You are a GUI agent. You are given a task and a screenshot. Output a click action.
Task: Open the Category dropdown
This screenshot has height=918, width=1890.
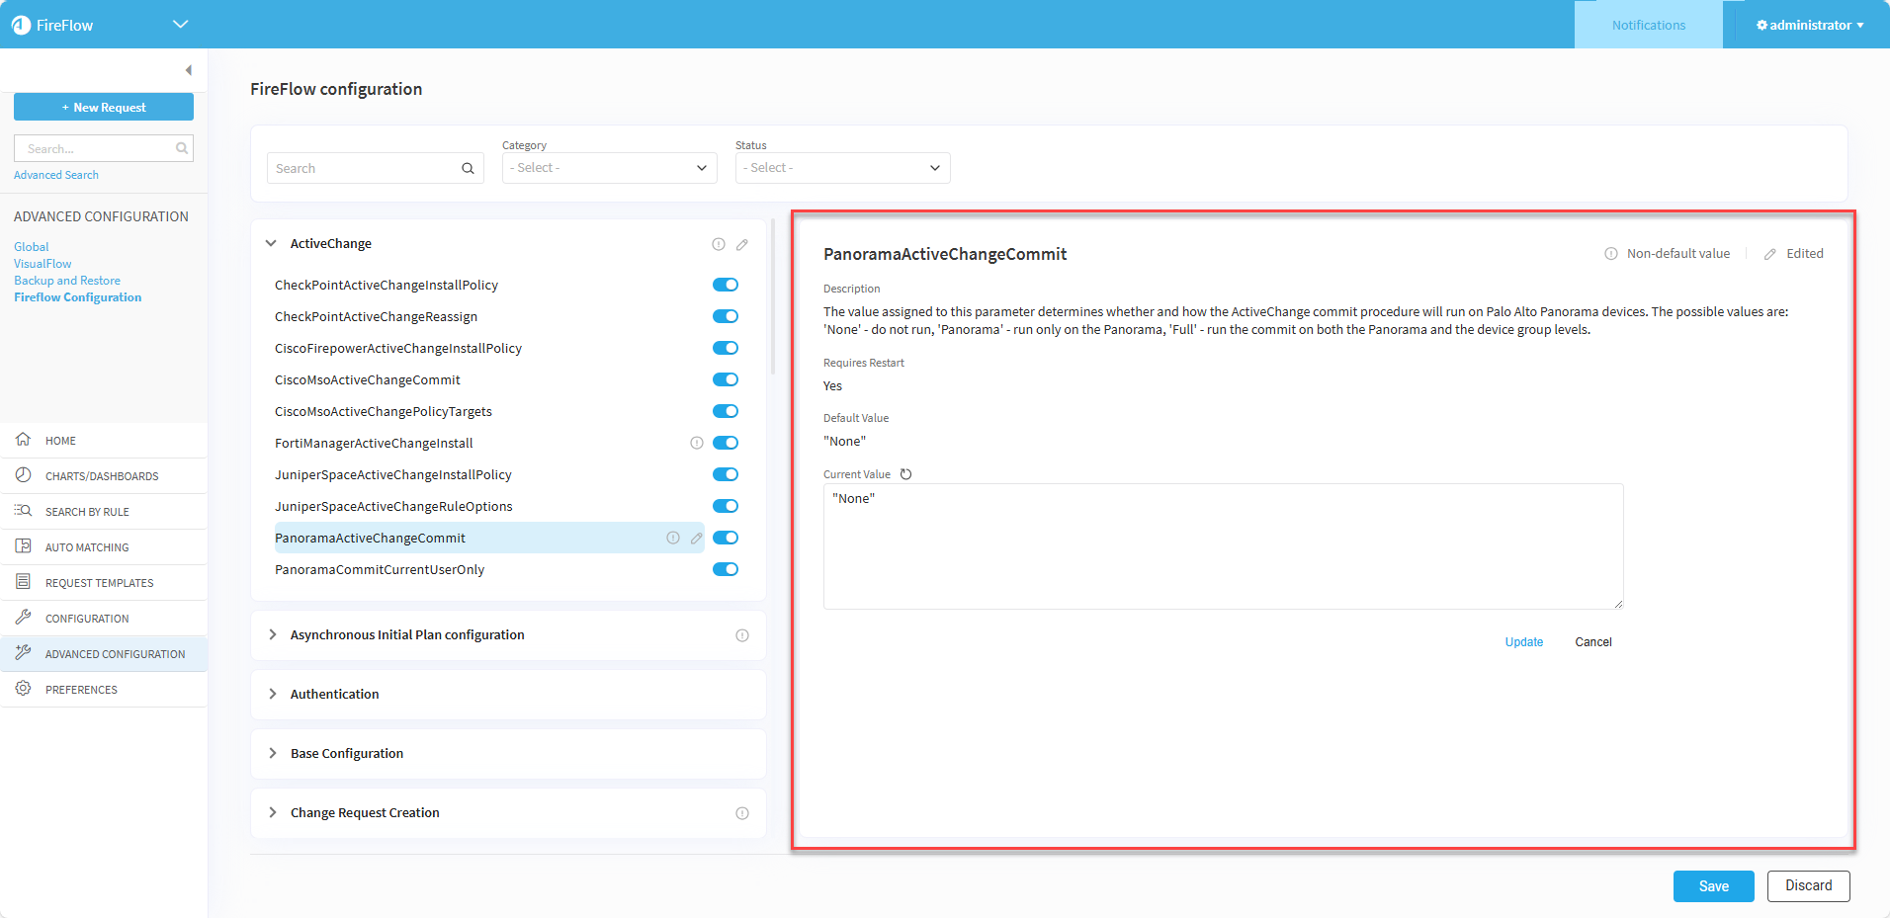coord(609,168)
